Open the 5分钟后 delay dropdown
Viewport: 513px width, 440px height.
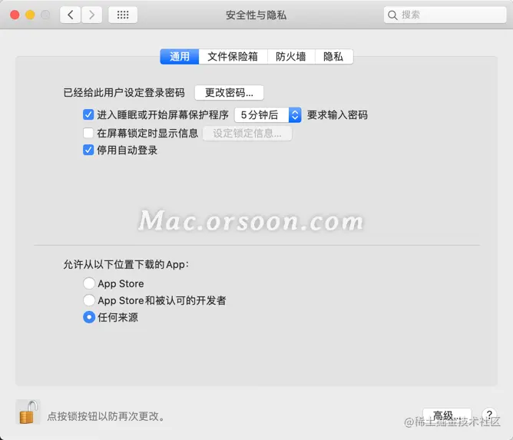click(267, 115)
